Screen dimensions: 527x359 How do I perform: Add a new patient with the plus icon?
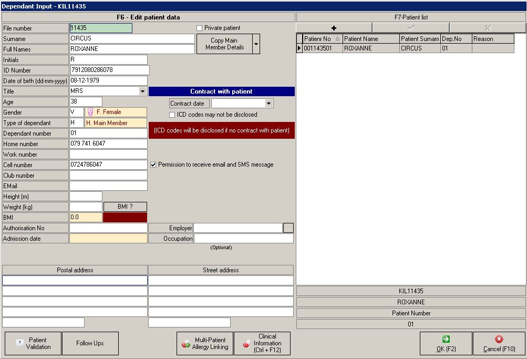coord(333,27)
